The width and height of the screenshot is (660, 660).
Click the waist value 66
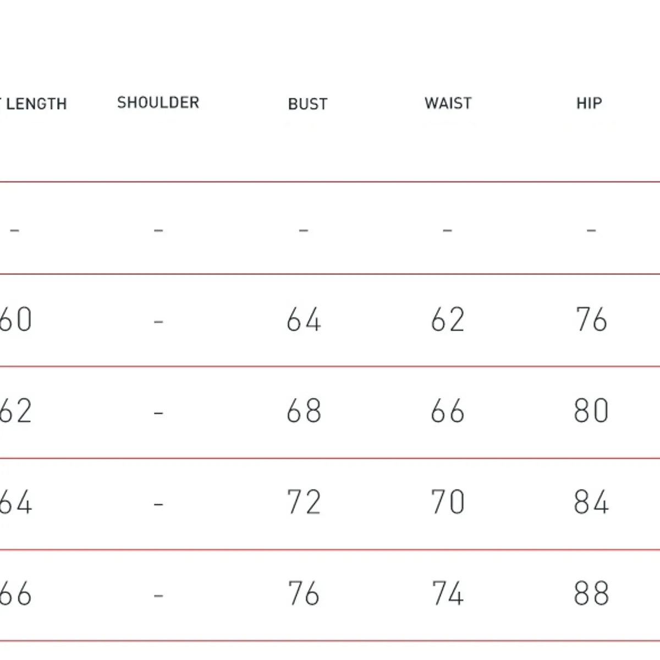point(448,411)
